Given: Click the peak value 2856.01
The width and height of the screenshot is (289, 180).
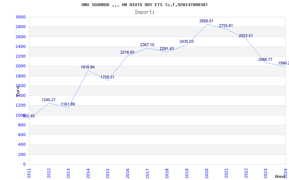Looking at the screenshot, I should (x=206, y=21).
